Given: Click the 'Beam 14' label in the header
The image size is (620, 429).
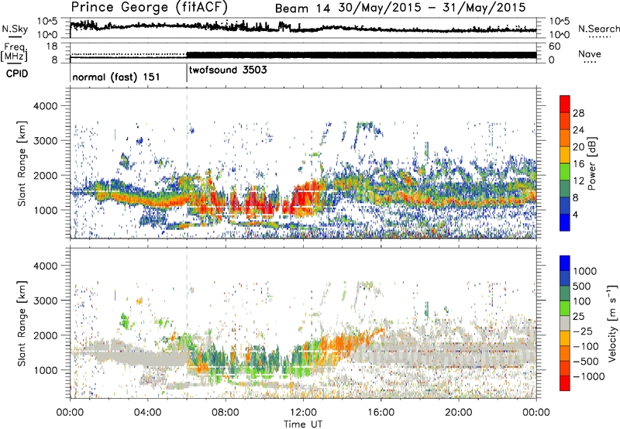Looking at the screenshot, I should pyautogui.click(x=302, y=9).
